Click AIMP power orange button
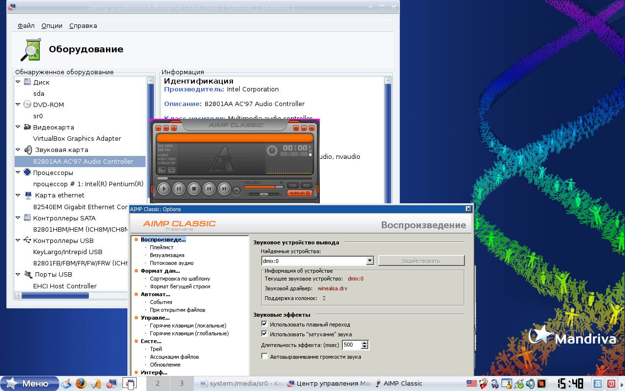The image size is (625, 391). coord(173,128)
